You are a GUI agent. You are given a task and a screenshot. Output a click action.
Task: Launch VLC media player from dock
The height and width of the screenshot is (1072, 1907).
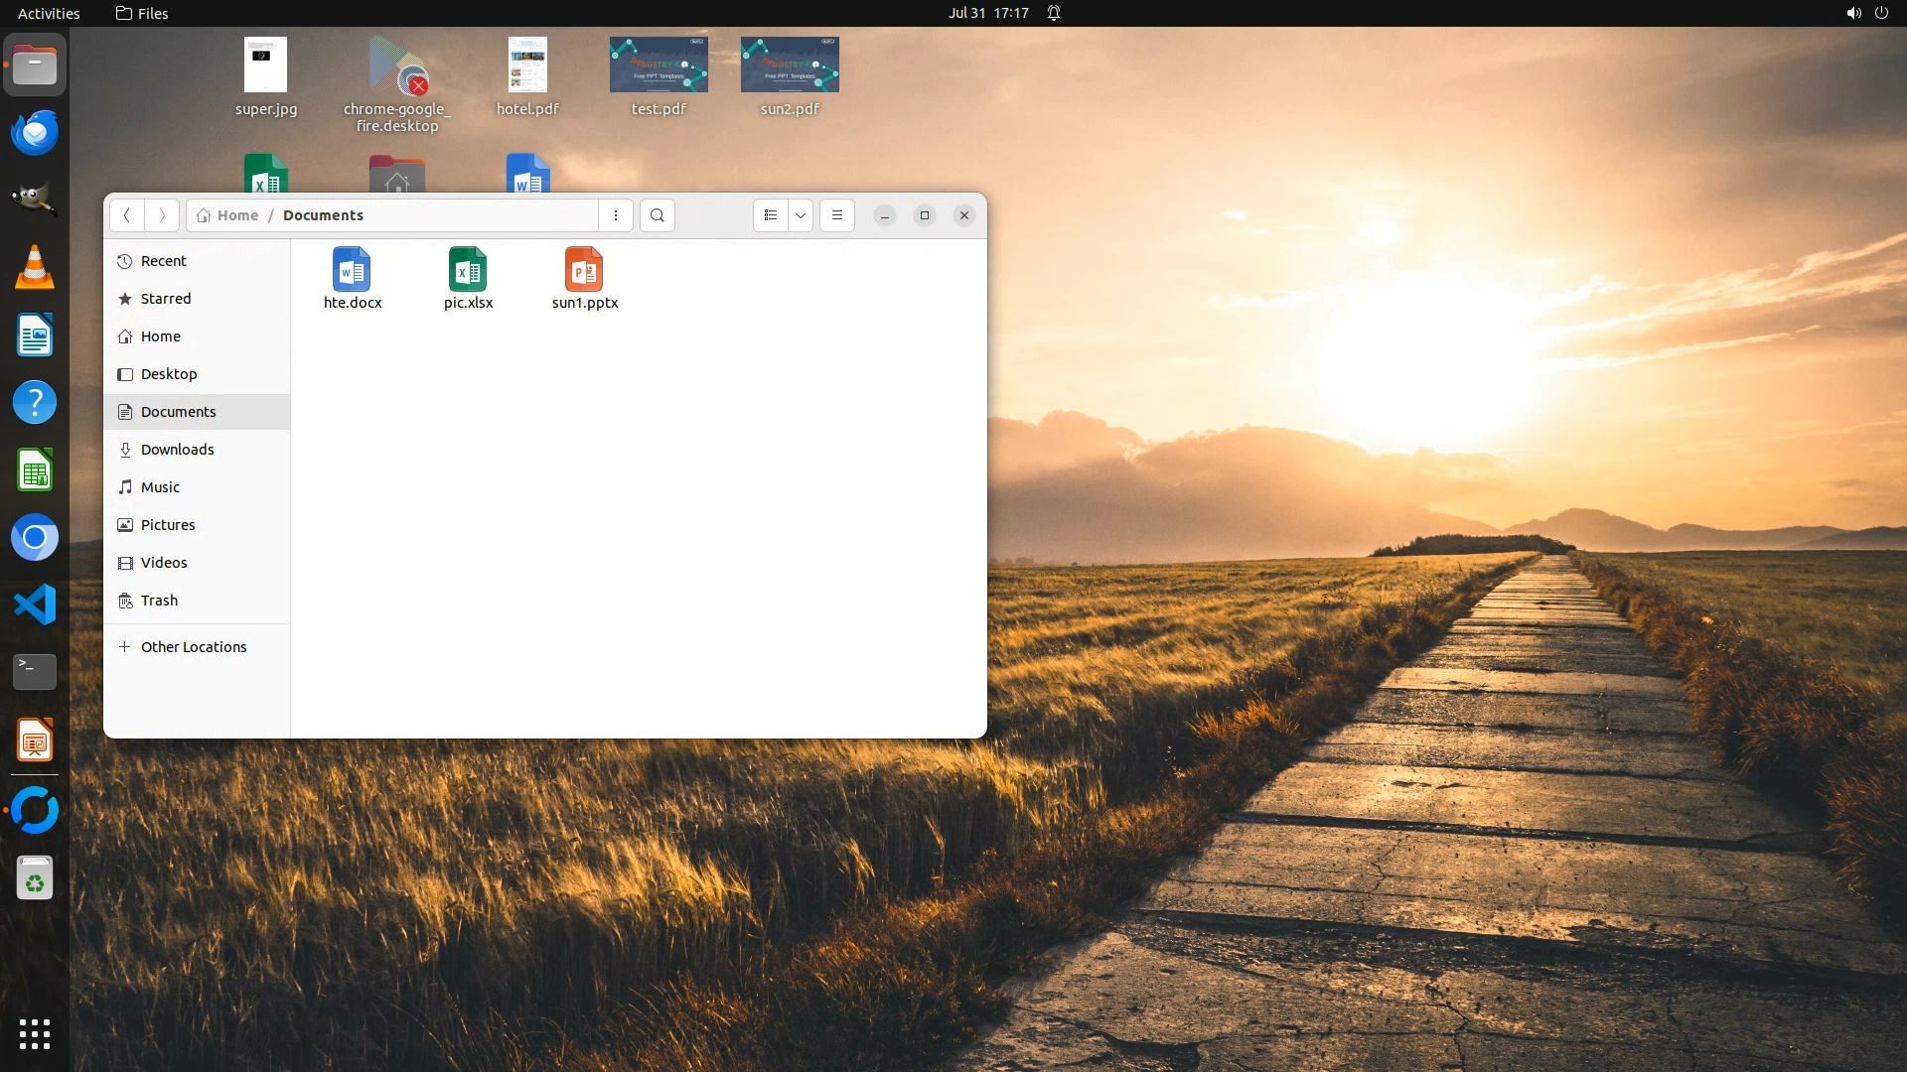point(35,268)
